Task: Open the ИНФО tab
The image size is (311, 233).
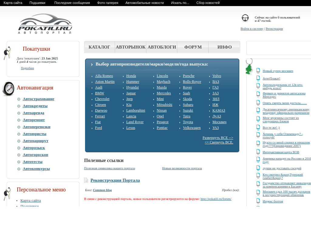Action: click(x=224, y=47)
